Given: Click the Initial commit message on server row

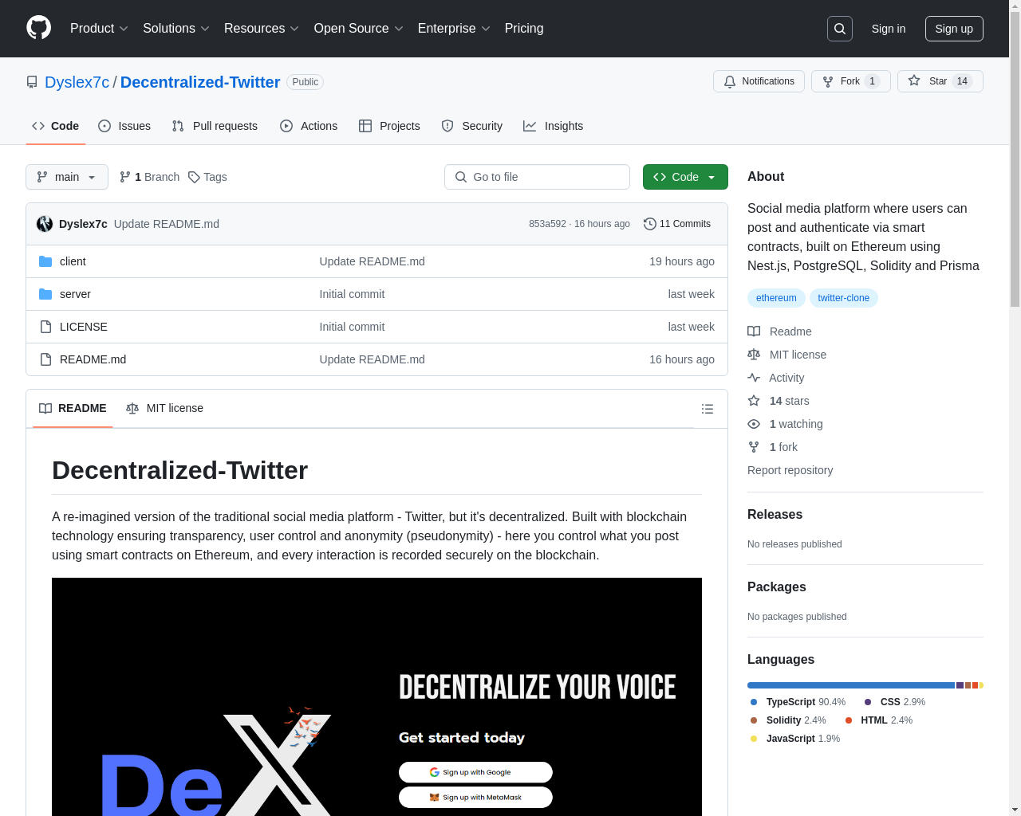Looking at the screenshot, I should point(352,294).
